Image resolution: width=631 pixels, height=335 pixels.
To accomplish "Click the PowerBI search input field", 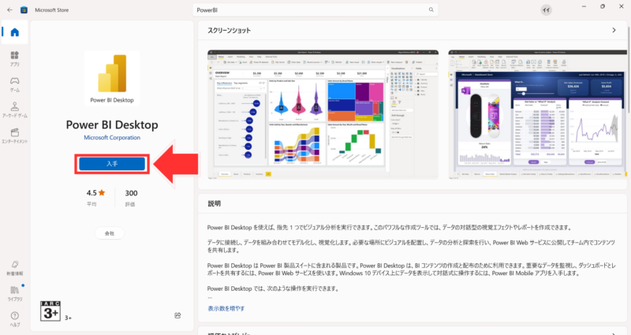I will coord(315,10).
